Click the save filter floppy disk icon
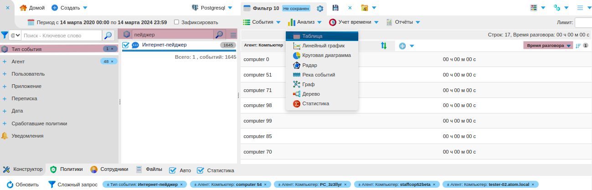This screenshot has width=592, height=190. (x=335, y=8)
